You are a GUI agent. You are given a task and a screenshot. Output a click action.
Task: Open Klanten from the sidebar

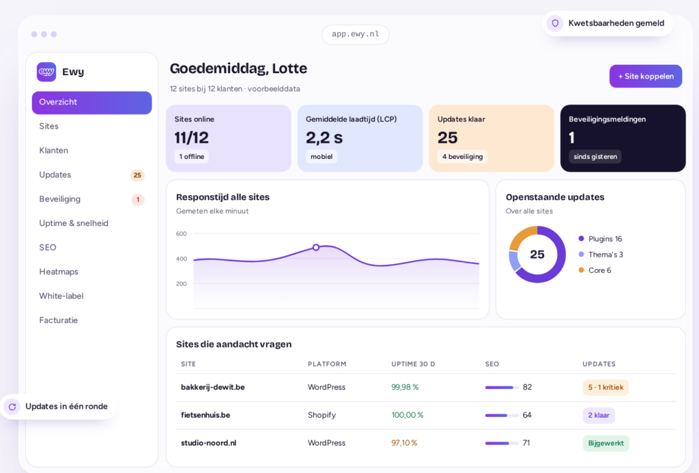click(x=92, y=150)
